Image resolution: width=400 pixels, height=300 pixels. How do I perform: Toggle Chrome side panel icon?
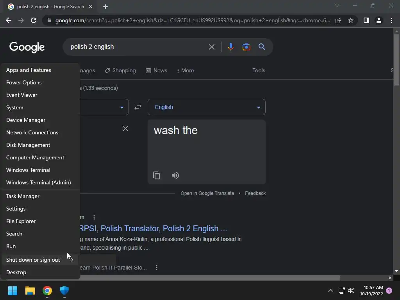(366, 20)
